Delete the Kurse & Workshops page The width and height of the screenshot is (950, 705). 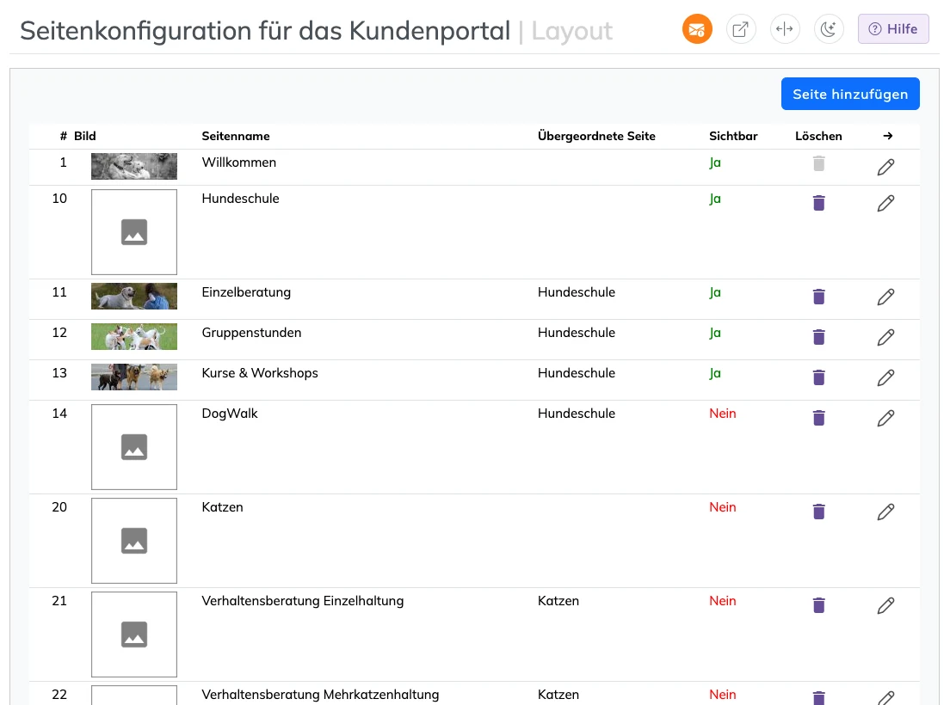818,377
